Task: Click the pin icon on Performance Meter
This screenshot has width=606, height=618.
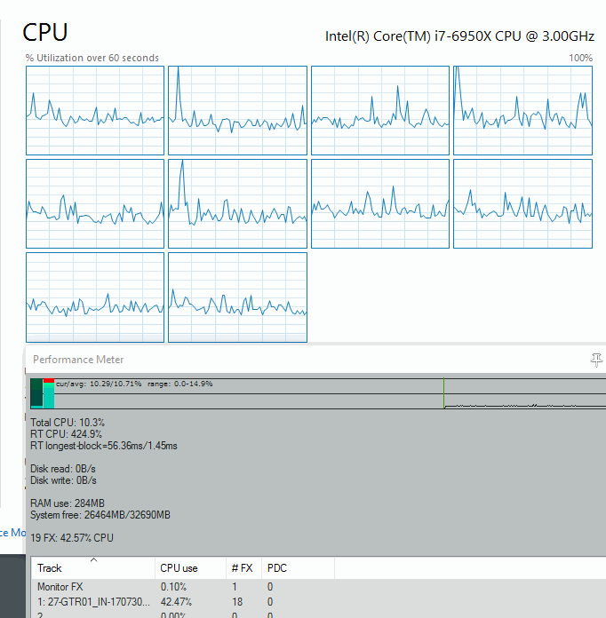Action: pyautogui.click(x=596, y=360)
